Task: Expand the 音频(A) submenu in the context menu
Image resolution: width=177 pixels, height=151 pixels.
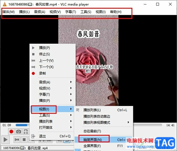Action: 52,82
